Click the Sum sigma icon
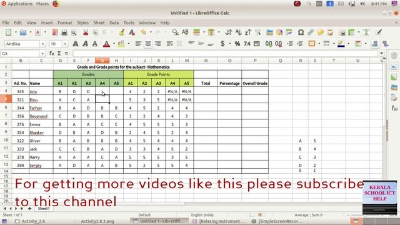 59,53
